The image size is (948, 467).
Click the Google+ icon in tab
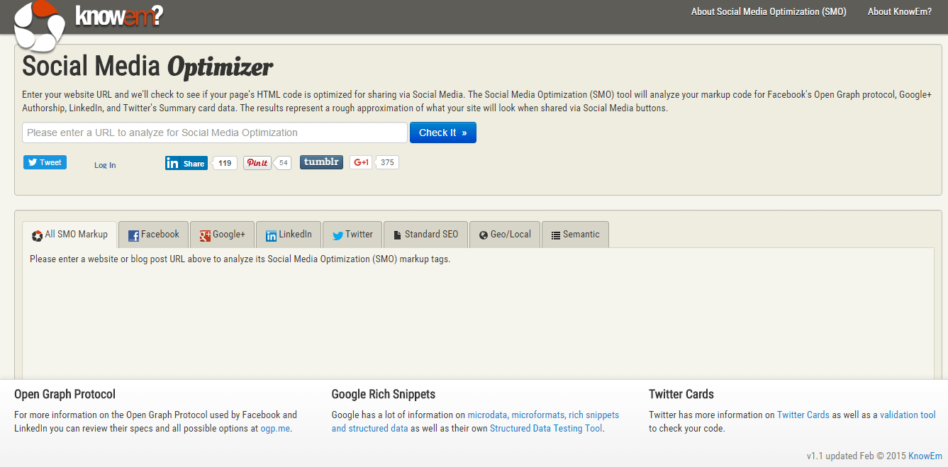click(x=205, y=236)
